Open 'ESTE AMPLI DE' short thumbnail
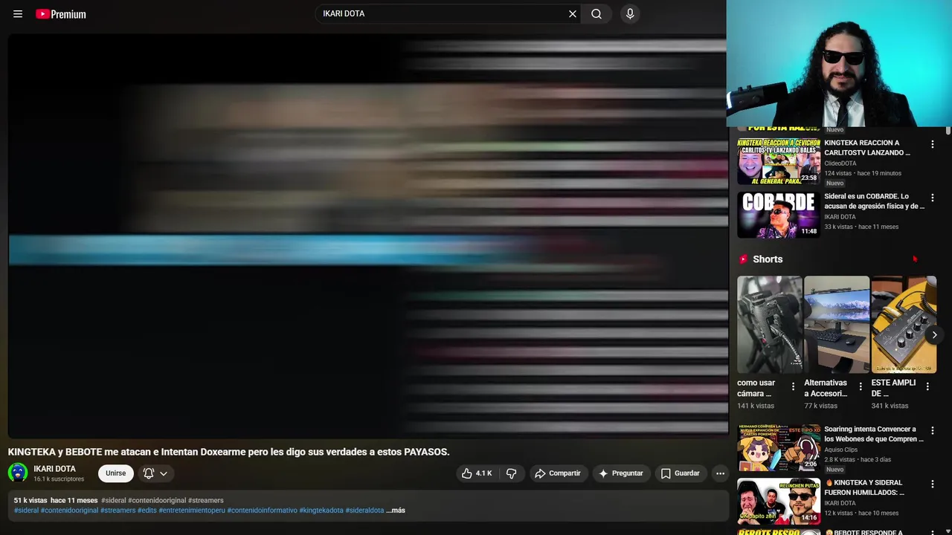 pyautogui.click(x=904, y=325)
